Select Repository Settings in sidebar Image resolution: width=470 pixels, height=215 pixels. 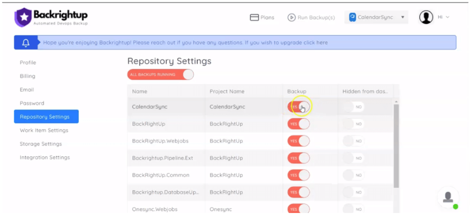46,117
